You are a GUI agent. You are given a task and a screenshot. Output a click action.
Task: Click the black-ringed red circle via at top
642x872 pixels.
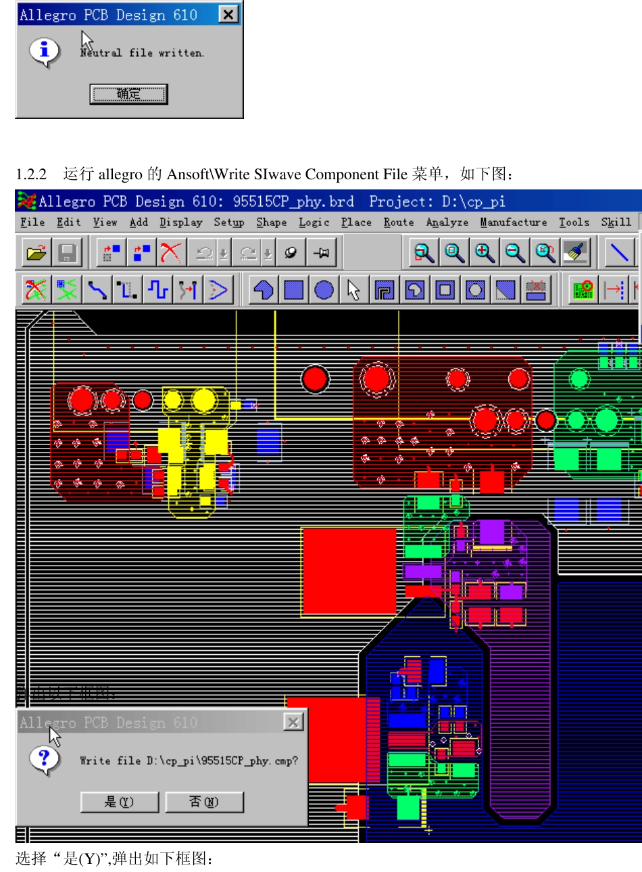(315, 380)
